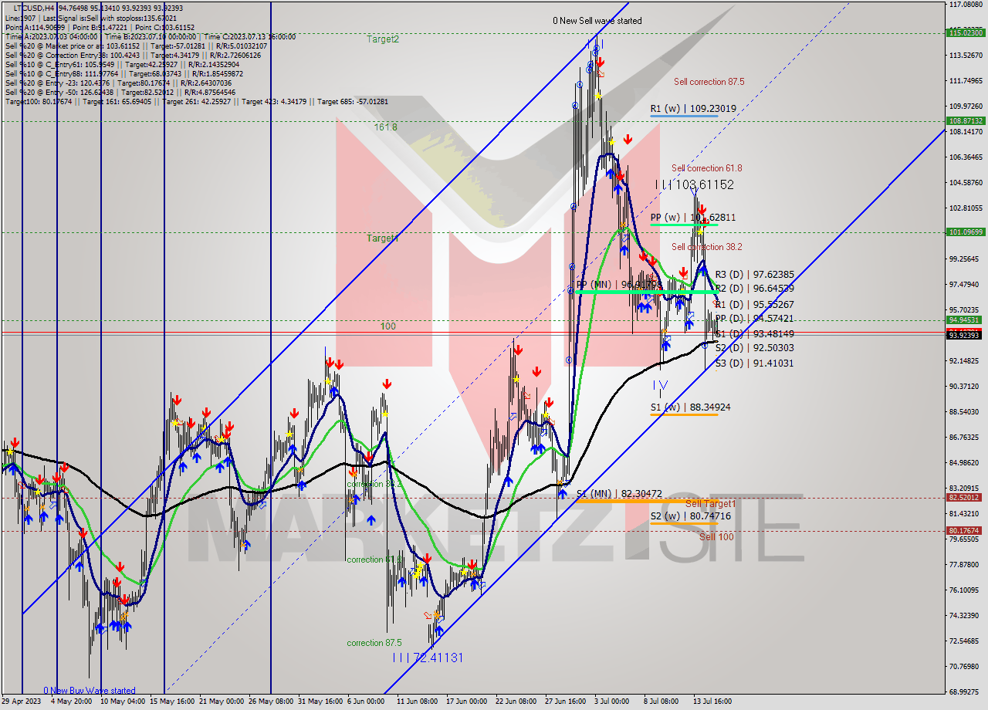Click the green 101.09699 price tag
The image size is (988, 710).
coord(966,232)
